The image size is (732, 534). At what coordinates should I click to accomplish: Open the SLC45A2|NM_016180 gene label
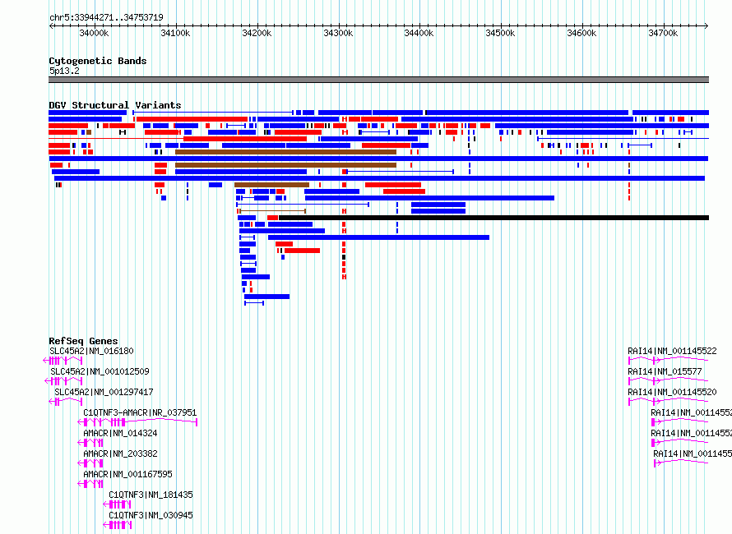(x=91, y=351)
